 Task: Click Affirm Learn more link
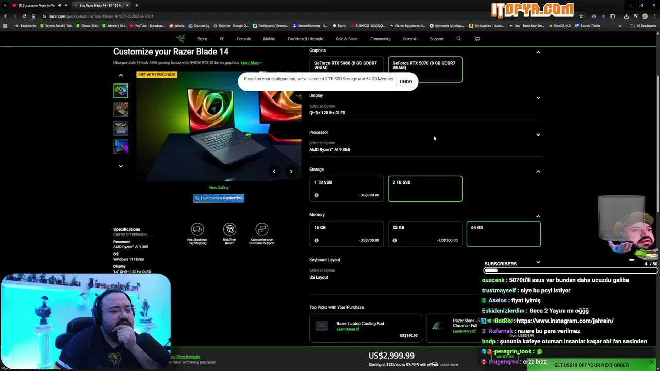[449, 365]
